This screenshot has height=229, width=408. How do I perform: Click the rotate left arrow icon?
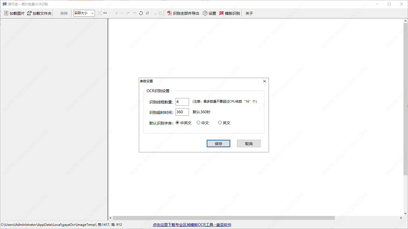pos(135,13)
